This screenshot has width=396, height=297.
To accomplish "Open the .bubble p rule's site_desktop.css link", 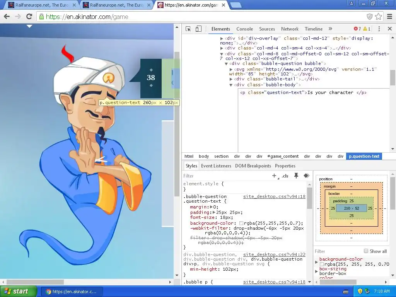I will tap(274, 282).
